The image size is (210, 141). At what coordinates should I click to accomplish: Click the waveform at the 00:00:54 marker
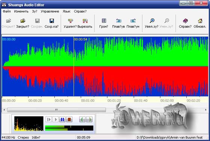point(73,66)
